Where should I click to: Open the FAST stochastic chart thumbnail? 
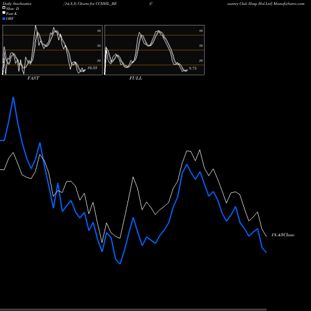pyautogui.click(x=52, y=50)
